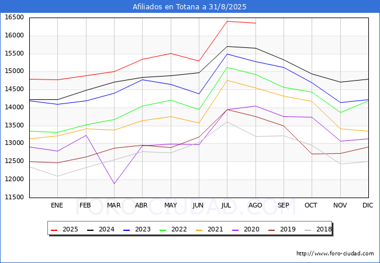The width and height of the screenshot is (380, 263).
Task: Toggle the 2022 legend entry
Action: point(179,230)
